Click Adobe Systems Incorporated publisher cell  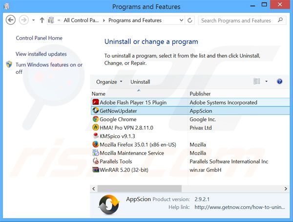click(223, 102)
